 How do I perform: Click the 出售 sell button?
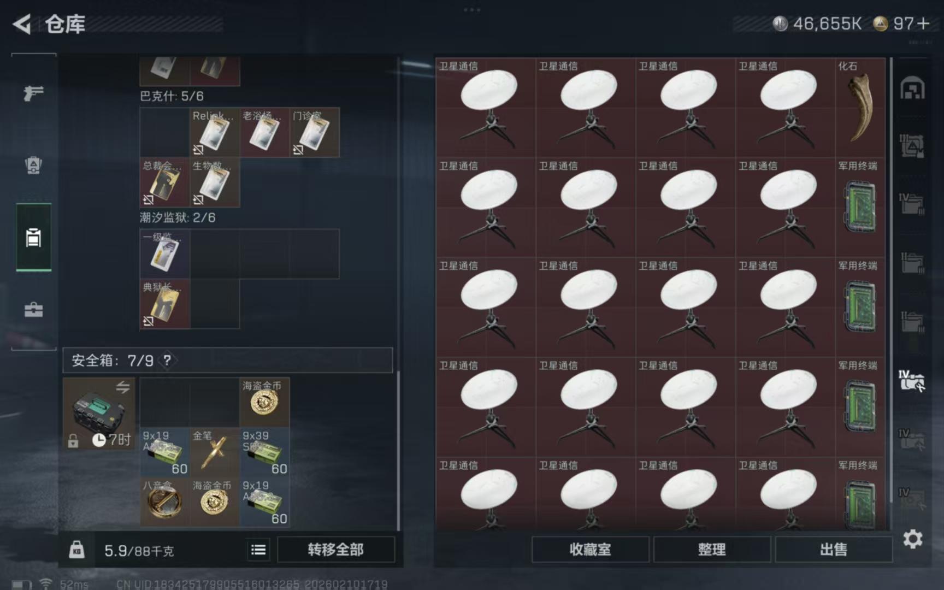(x=834, y=549)
